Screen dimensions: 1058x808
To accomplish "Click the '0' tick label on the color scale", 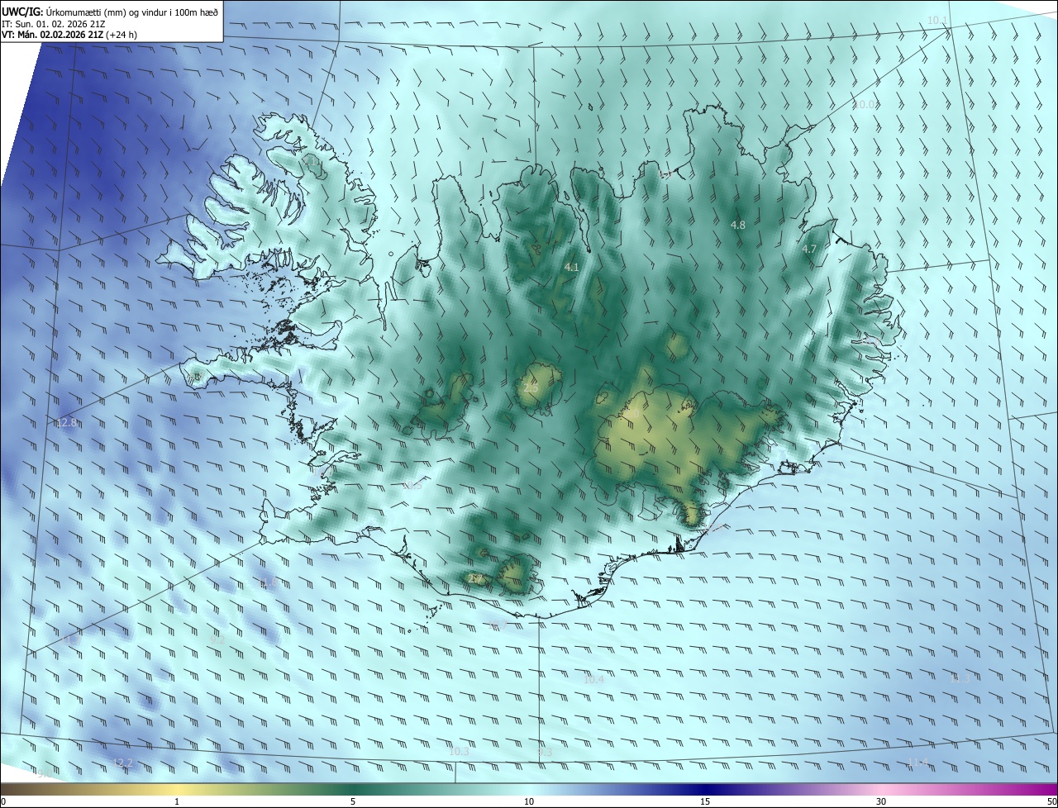I will (3, 801).
